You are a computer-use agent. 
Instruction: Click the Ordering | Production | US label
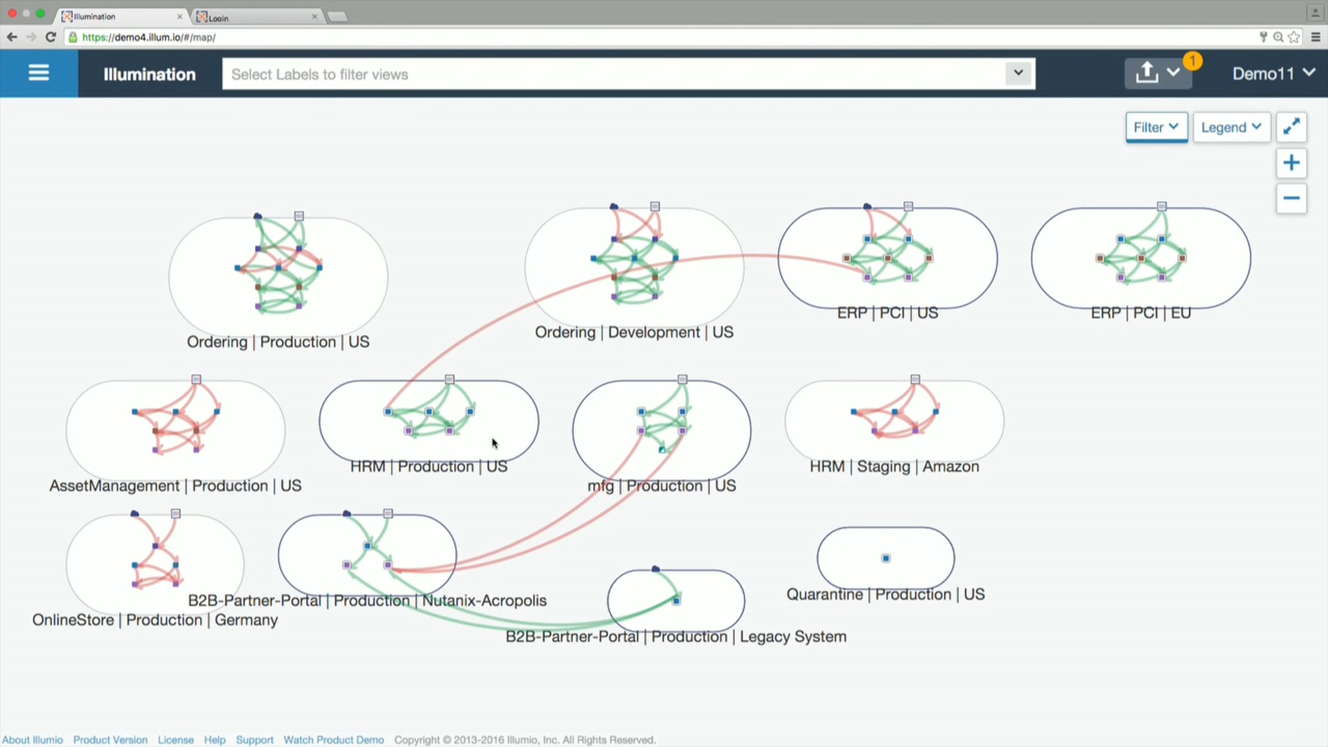[x=278, y=342]
